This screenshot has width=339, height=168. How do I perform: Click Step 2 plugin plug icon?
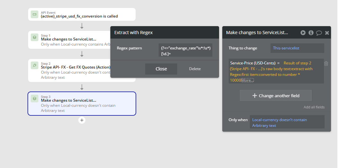[x=34, y=65]
